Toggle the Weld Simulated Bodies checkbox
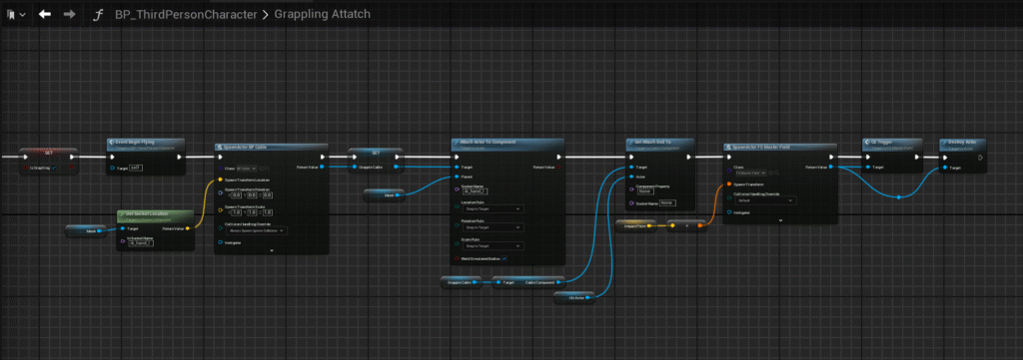Viewport: 1023px width, 360px height. point(505,258)
